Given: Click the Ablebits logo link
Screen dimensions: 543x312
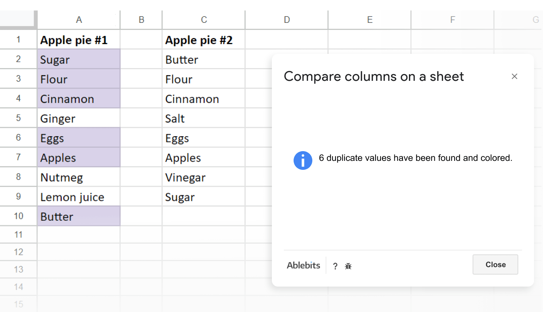Looking at the screenshot, I should coord(303,266).
